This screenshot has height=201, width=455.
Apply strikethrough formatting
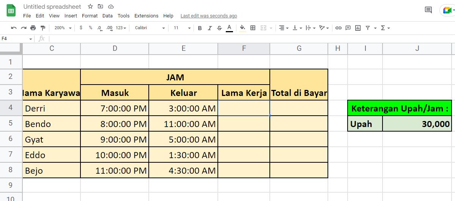click(x=219, y=28)
